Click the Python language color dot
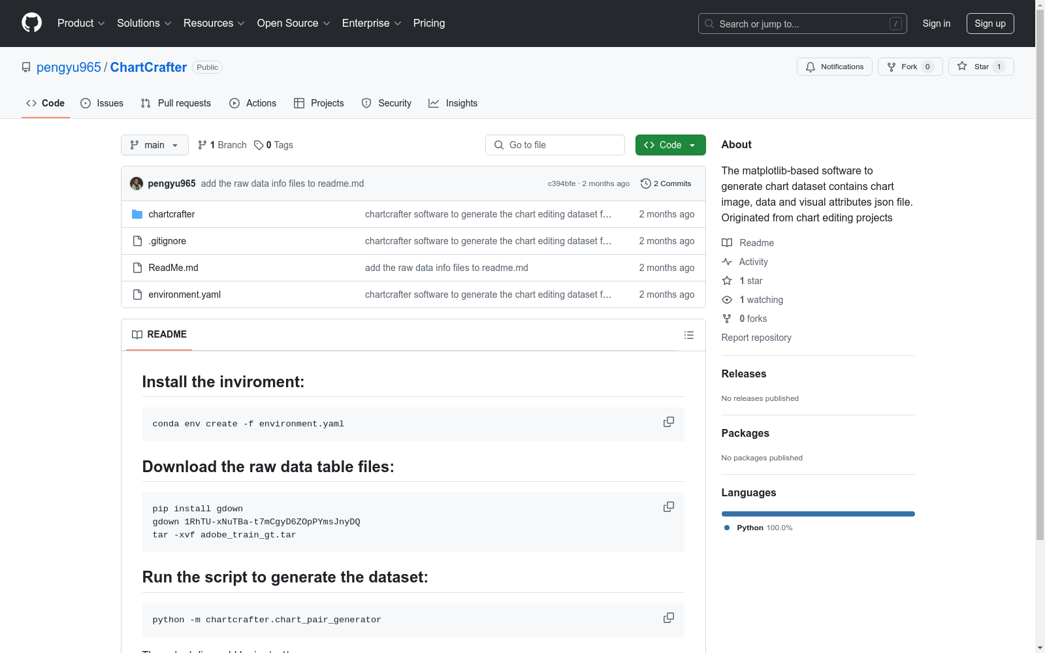The width and height of the screenshot is (1045, 653). coord(727,528)
